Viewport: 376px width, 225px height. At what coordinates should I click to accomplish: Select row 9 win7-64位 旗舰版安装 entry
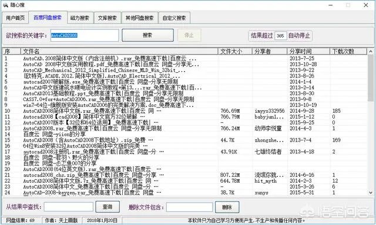185,105
